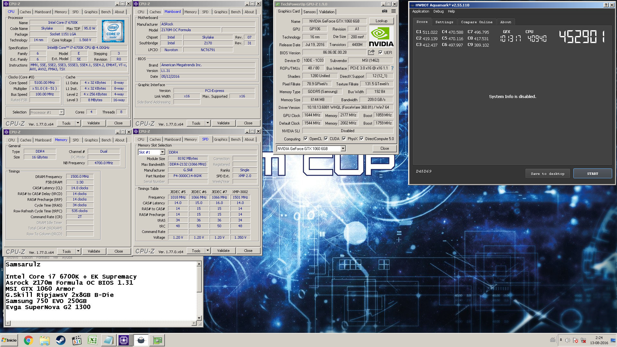Screen dimensions: 617x347
Task: Open Excel from the taskbar
Action: (x=93, y=340)
